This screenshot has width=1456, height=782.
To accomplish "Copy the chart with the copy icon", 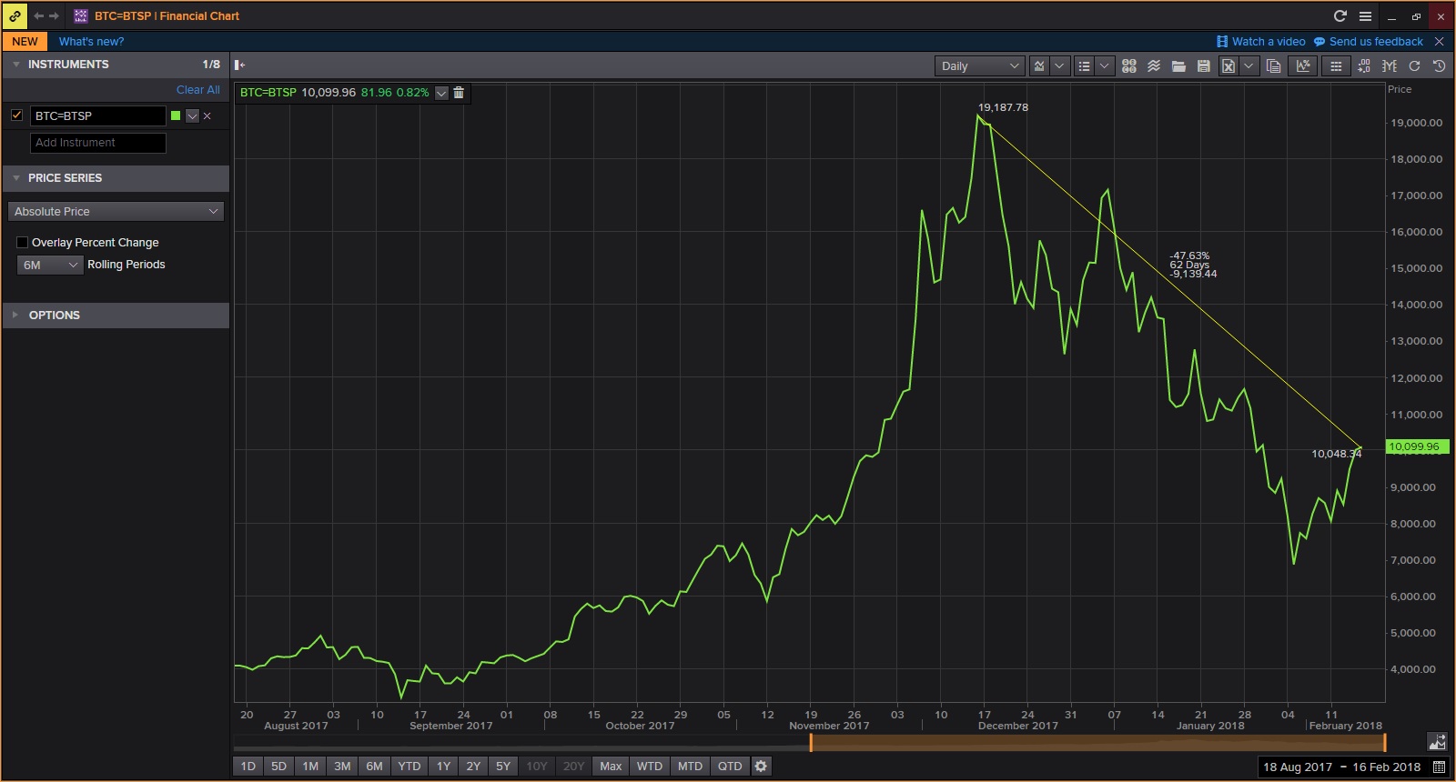I will pyautogui.click(x=1274, y=65).
